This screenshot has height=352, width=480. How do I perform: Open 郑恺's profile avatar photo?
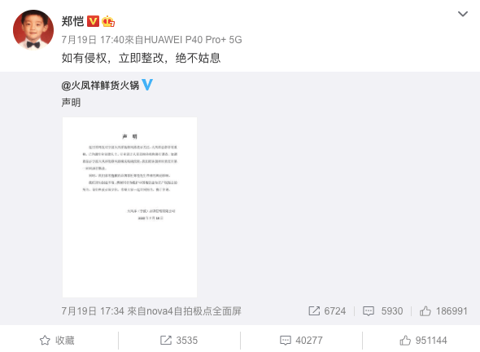pyautogui.click(x=33, y=30)
